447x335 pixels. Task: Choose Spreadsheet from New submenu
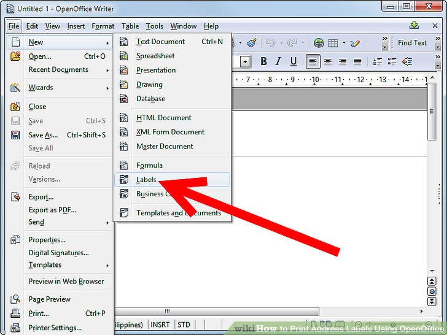click(172, 56)
